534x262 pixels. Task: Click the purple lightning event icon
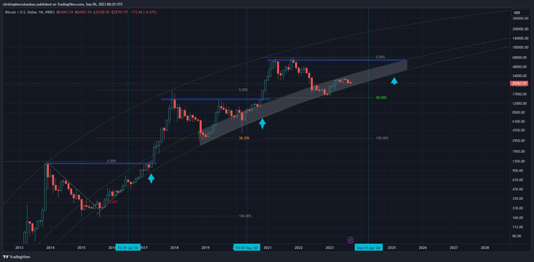(x=350, y=240)
